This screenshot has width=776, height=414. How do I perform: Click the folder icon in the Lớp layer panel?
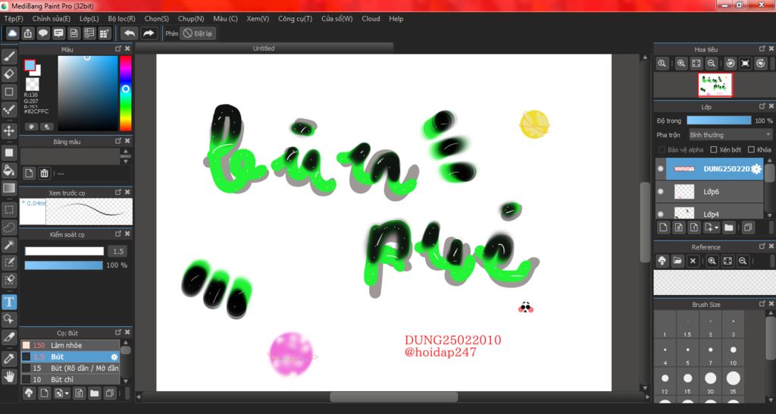[x=728, y=227]
